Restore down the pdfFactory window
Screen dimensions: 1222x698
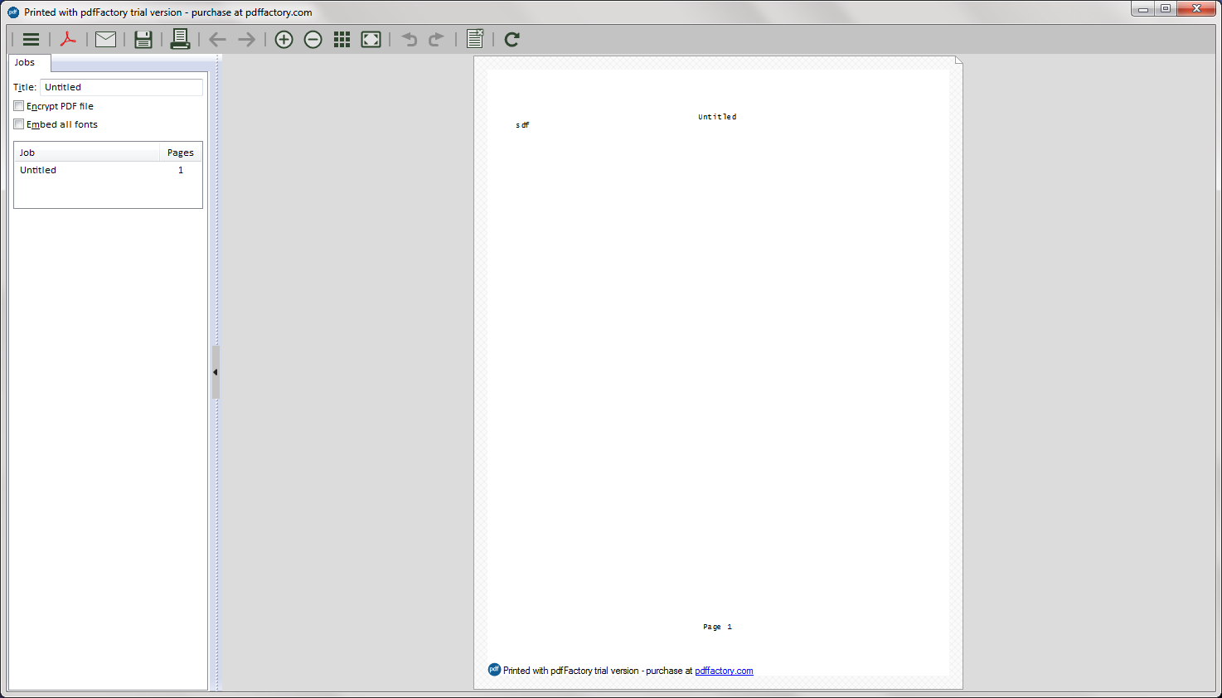tap(1166, 9)
